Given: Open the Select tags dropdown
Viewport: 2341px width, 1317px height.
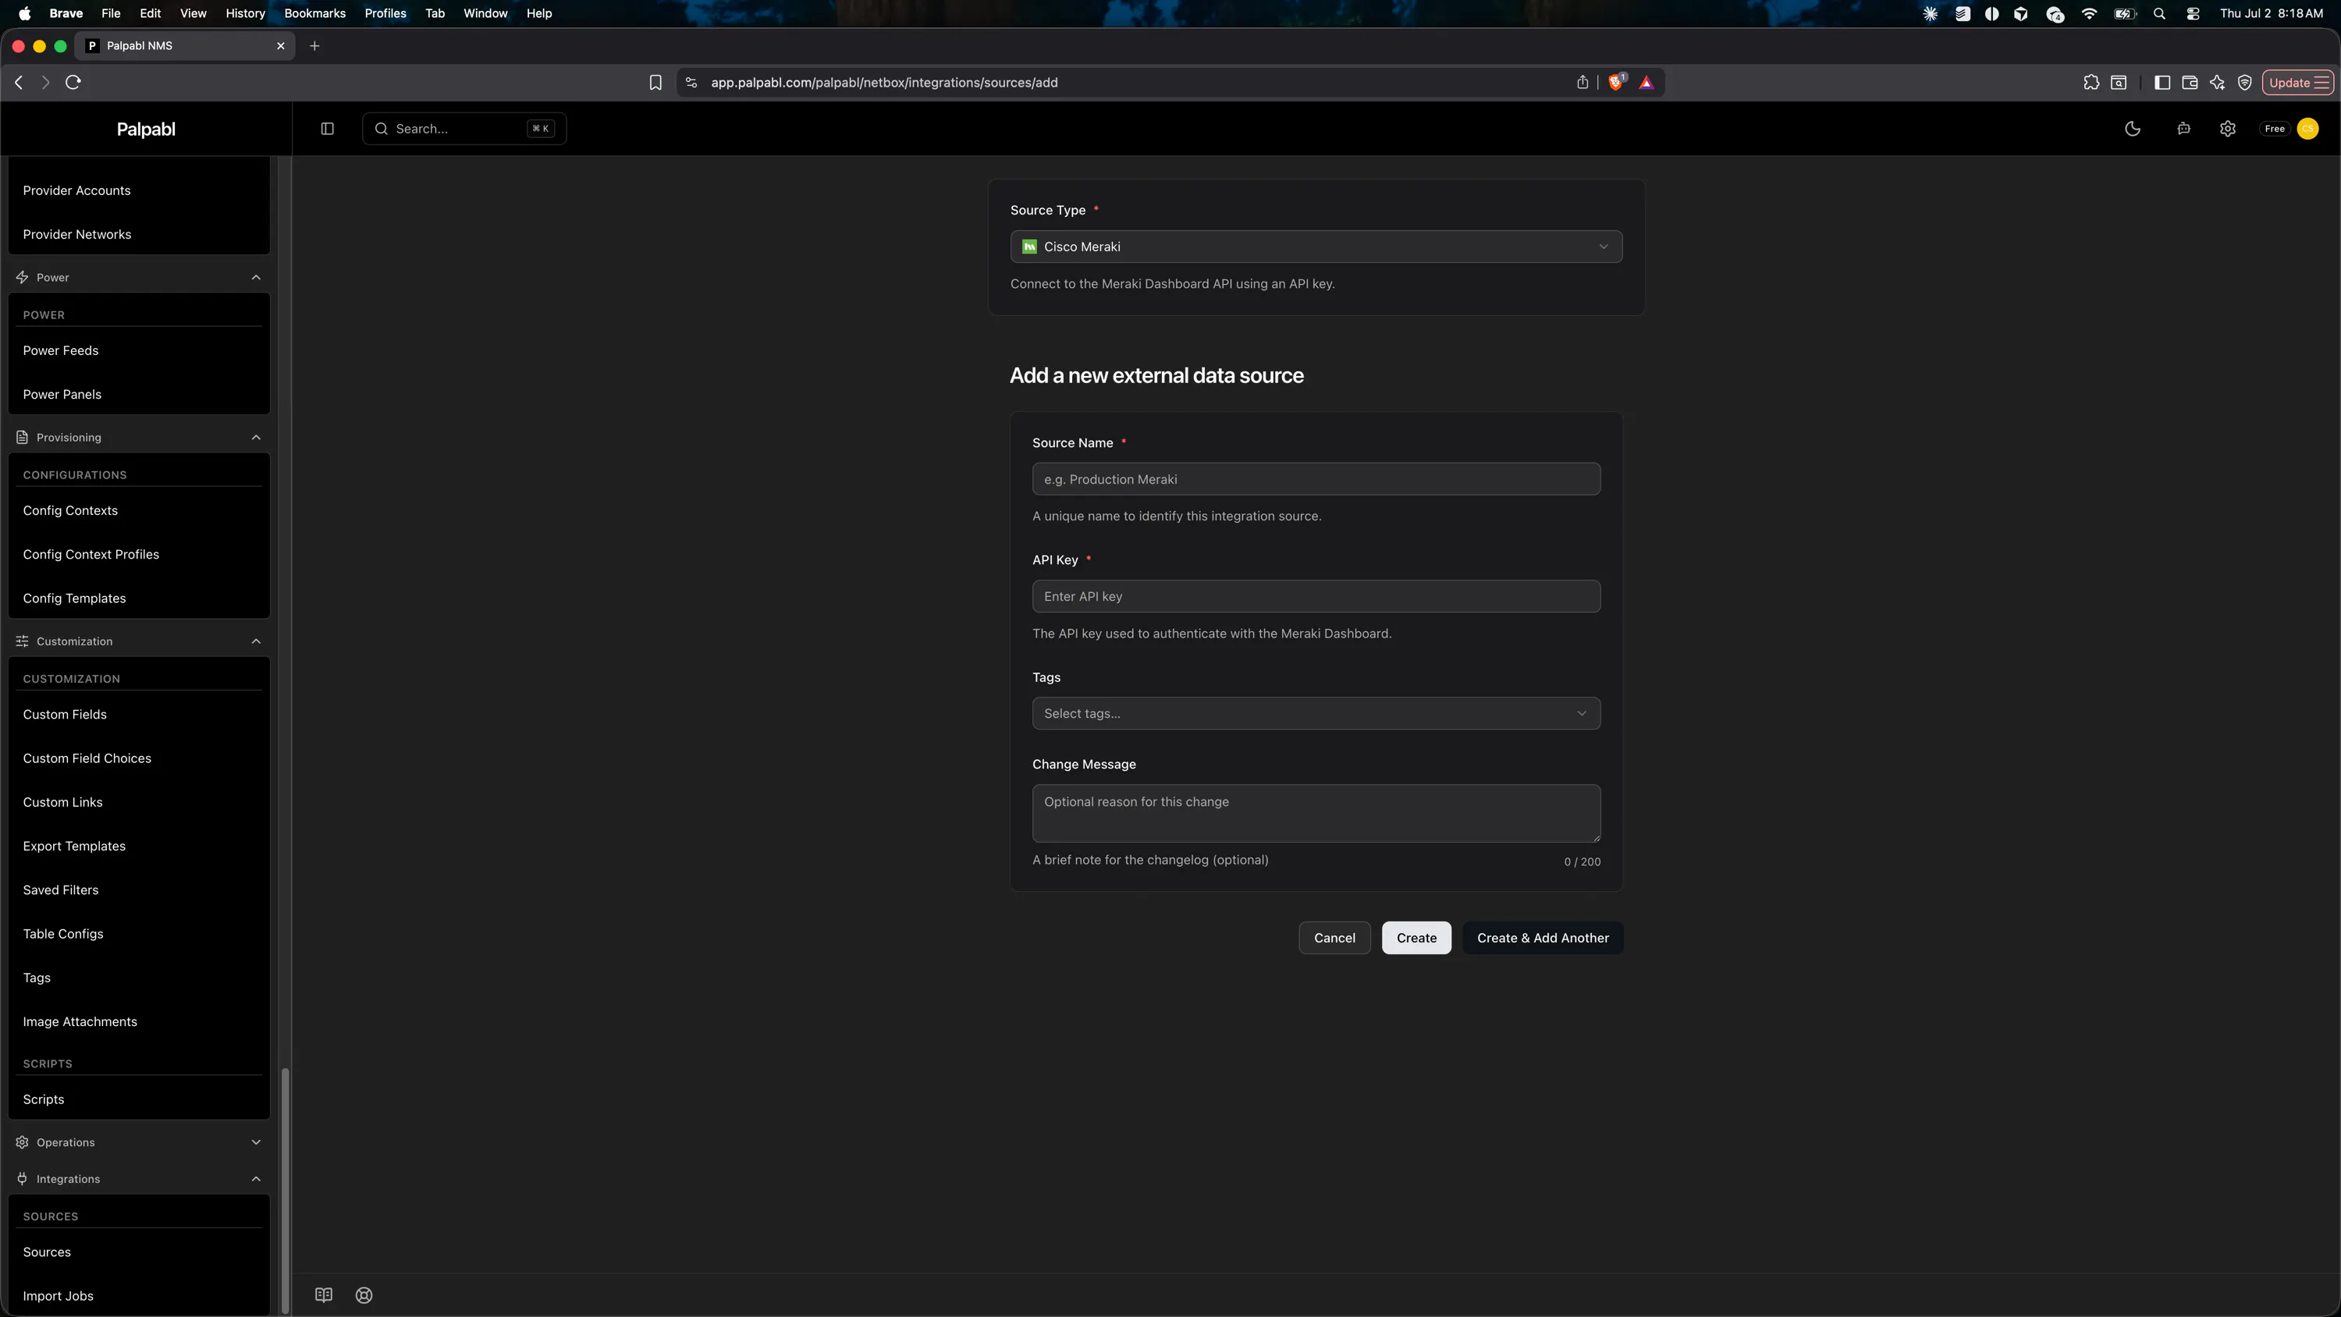Looking at the screenshot, I should pyautogui.click(x=1316, y=713).
